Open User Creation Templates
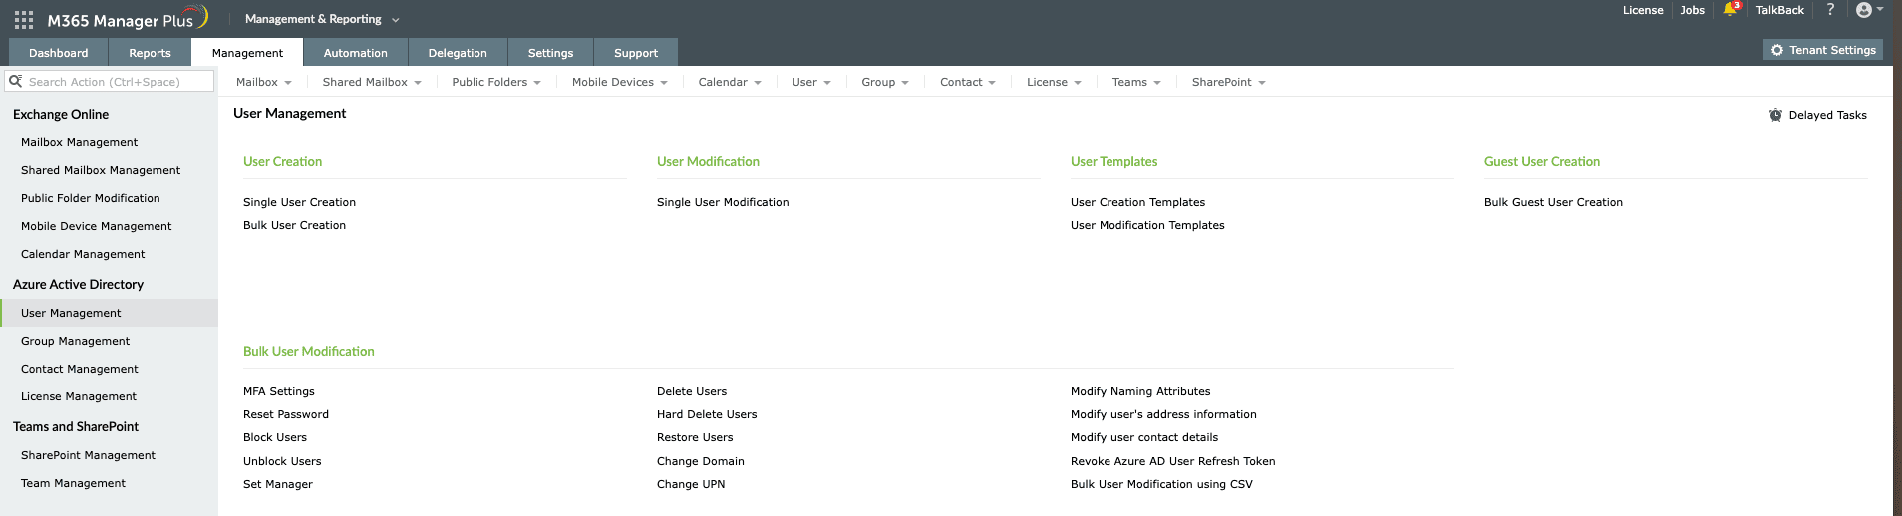This screenshot has height=516, width=1902. [x=1137, y=202]
